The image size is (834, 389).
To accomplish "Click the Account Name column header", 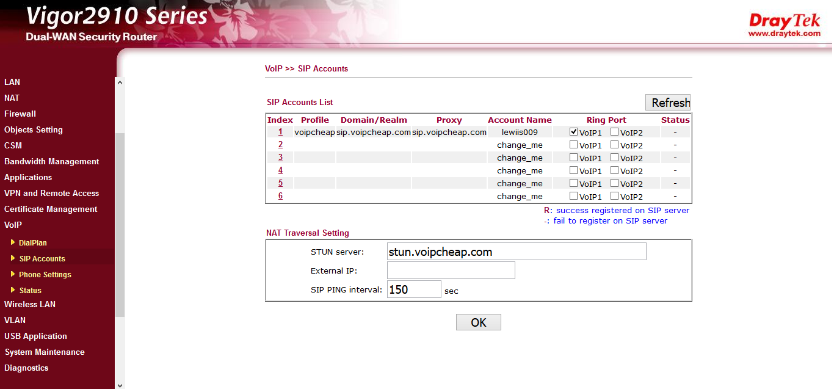I will click(520, 120).
